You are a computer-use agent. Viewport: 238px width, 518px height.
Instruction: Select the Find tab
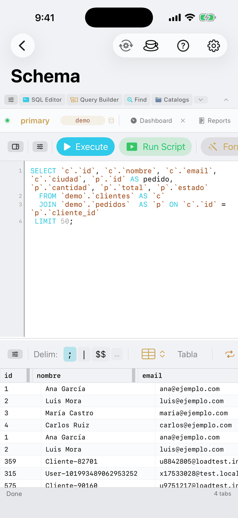(x=137, y=100)
